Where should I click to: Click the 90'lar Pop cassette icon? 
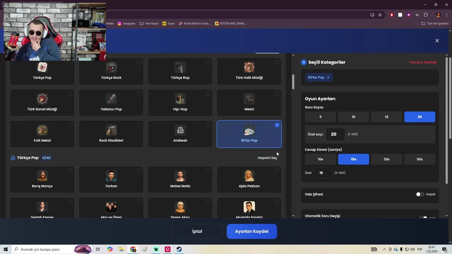point(249,130)
